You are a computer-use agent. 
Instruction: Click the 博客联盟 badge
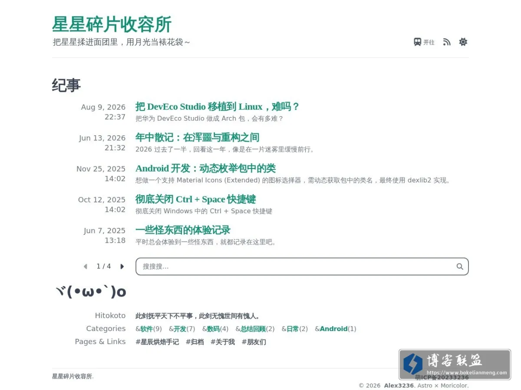[455, 364]
